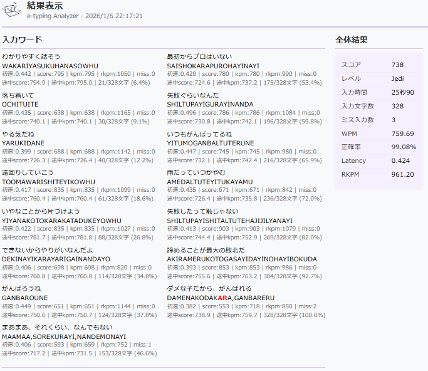Click the romaji text OCHITUITE
The height and width of the screenshot is (371, 428).
click(x=20, y=105)
